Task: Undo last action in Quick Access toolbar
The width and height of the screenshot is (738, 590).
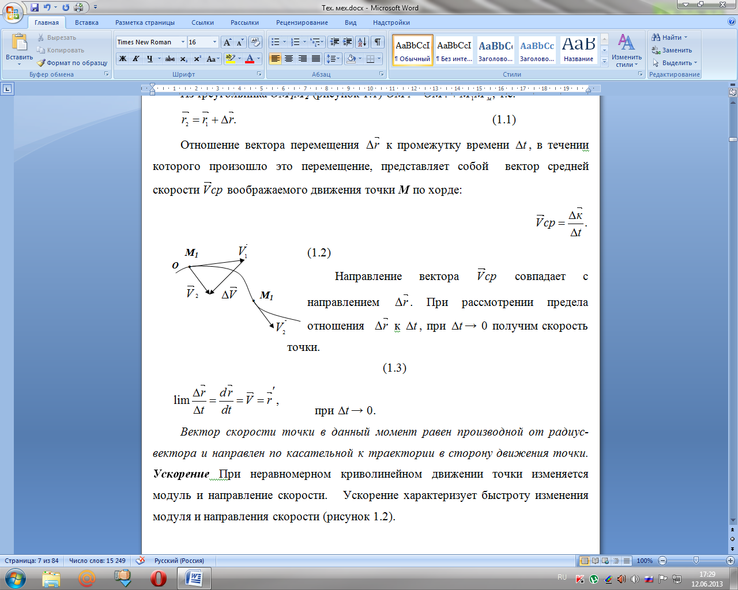Action: pos(47,7)
